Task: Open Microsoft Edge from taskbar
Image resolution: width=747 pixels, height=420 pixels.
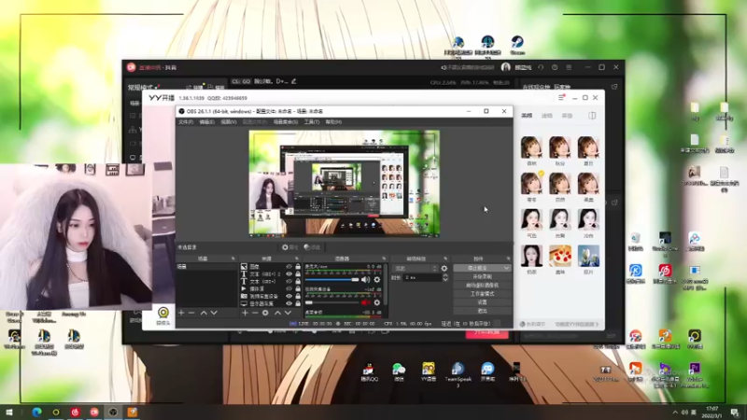Action: click(36, 412)
